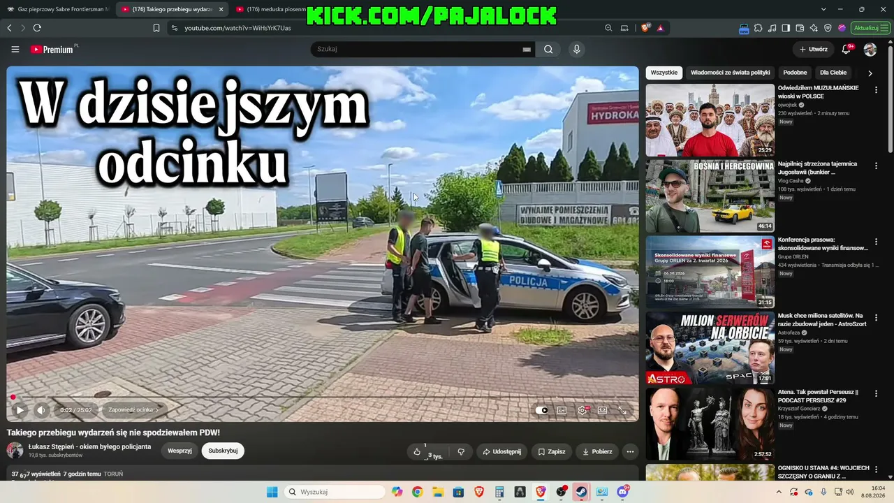
Task: Zoom out using the address bar magnifier
Action: click(608, 28)
